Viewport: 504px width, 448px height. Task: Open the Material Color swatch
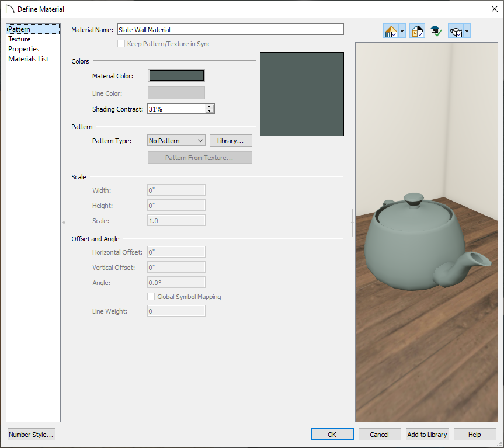click(177, 75)
